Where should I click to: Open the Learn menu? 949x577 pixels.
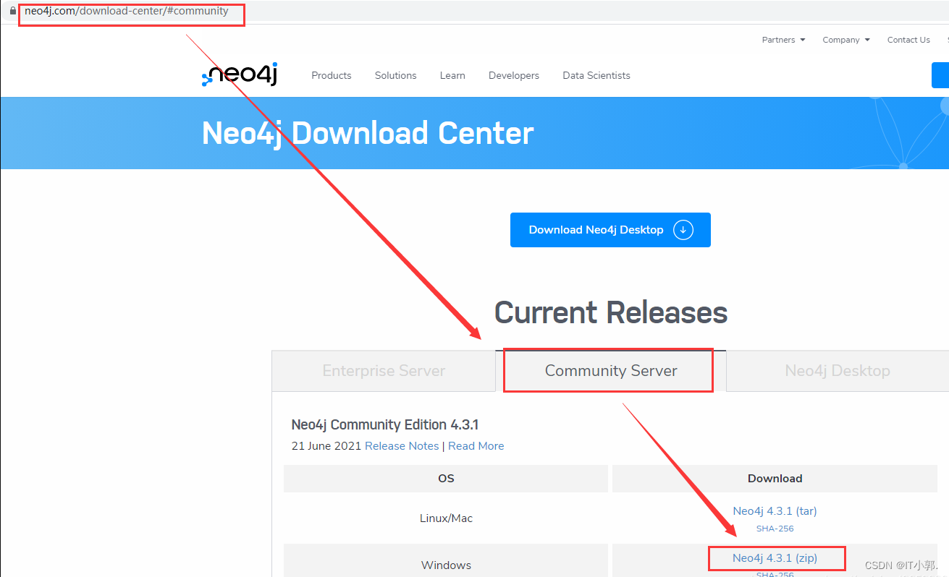click(x=452, y=75)
